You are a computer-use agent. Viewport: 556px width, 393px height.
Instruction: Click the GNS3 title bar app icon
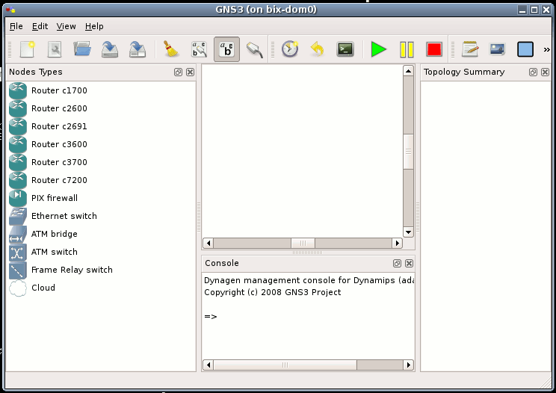(10, 10)
